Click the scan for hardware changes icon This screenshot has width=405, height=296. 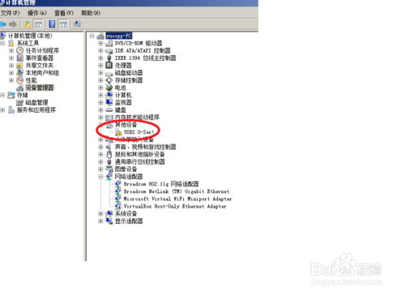coord(77,24)
